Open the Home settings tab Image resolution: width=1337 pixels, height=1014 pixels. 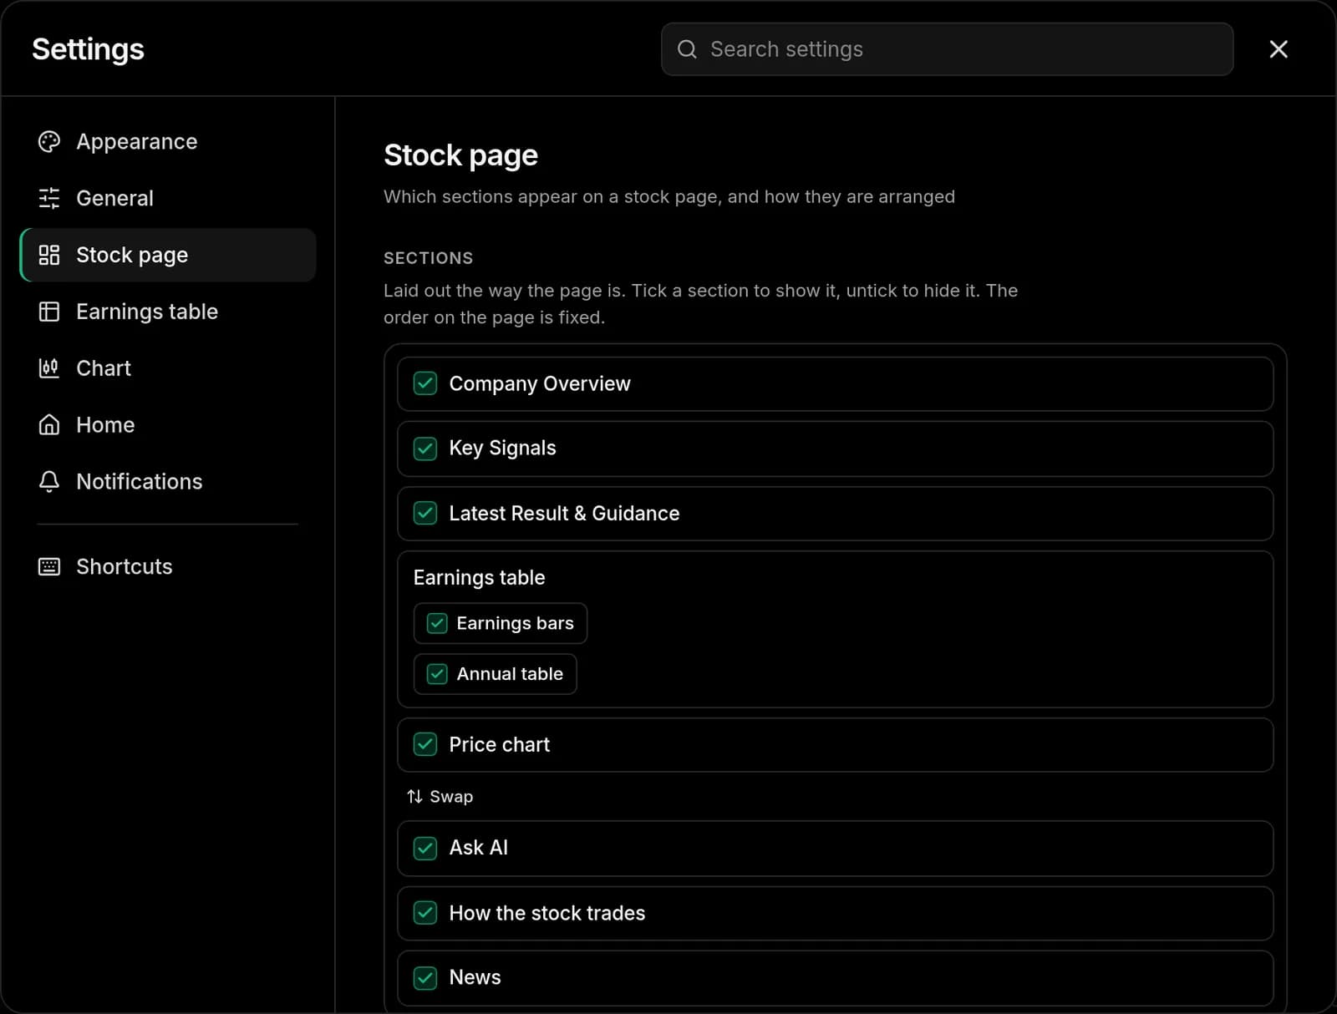point(168,425)
